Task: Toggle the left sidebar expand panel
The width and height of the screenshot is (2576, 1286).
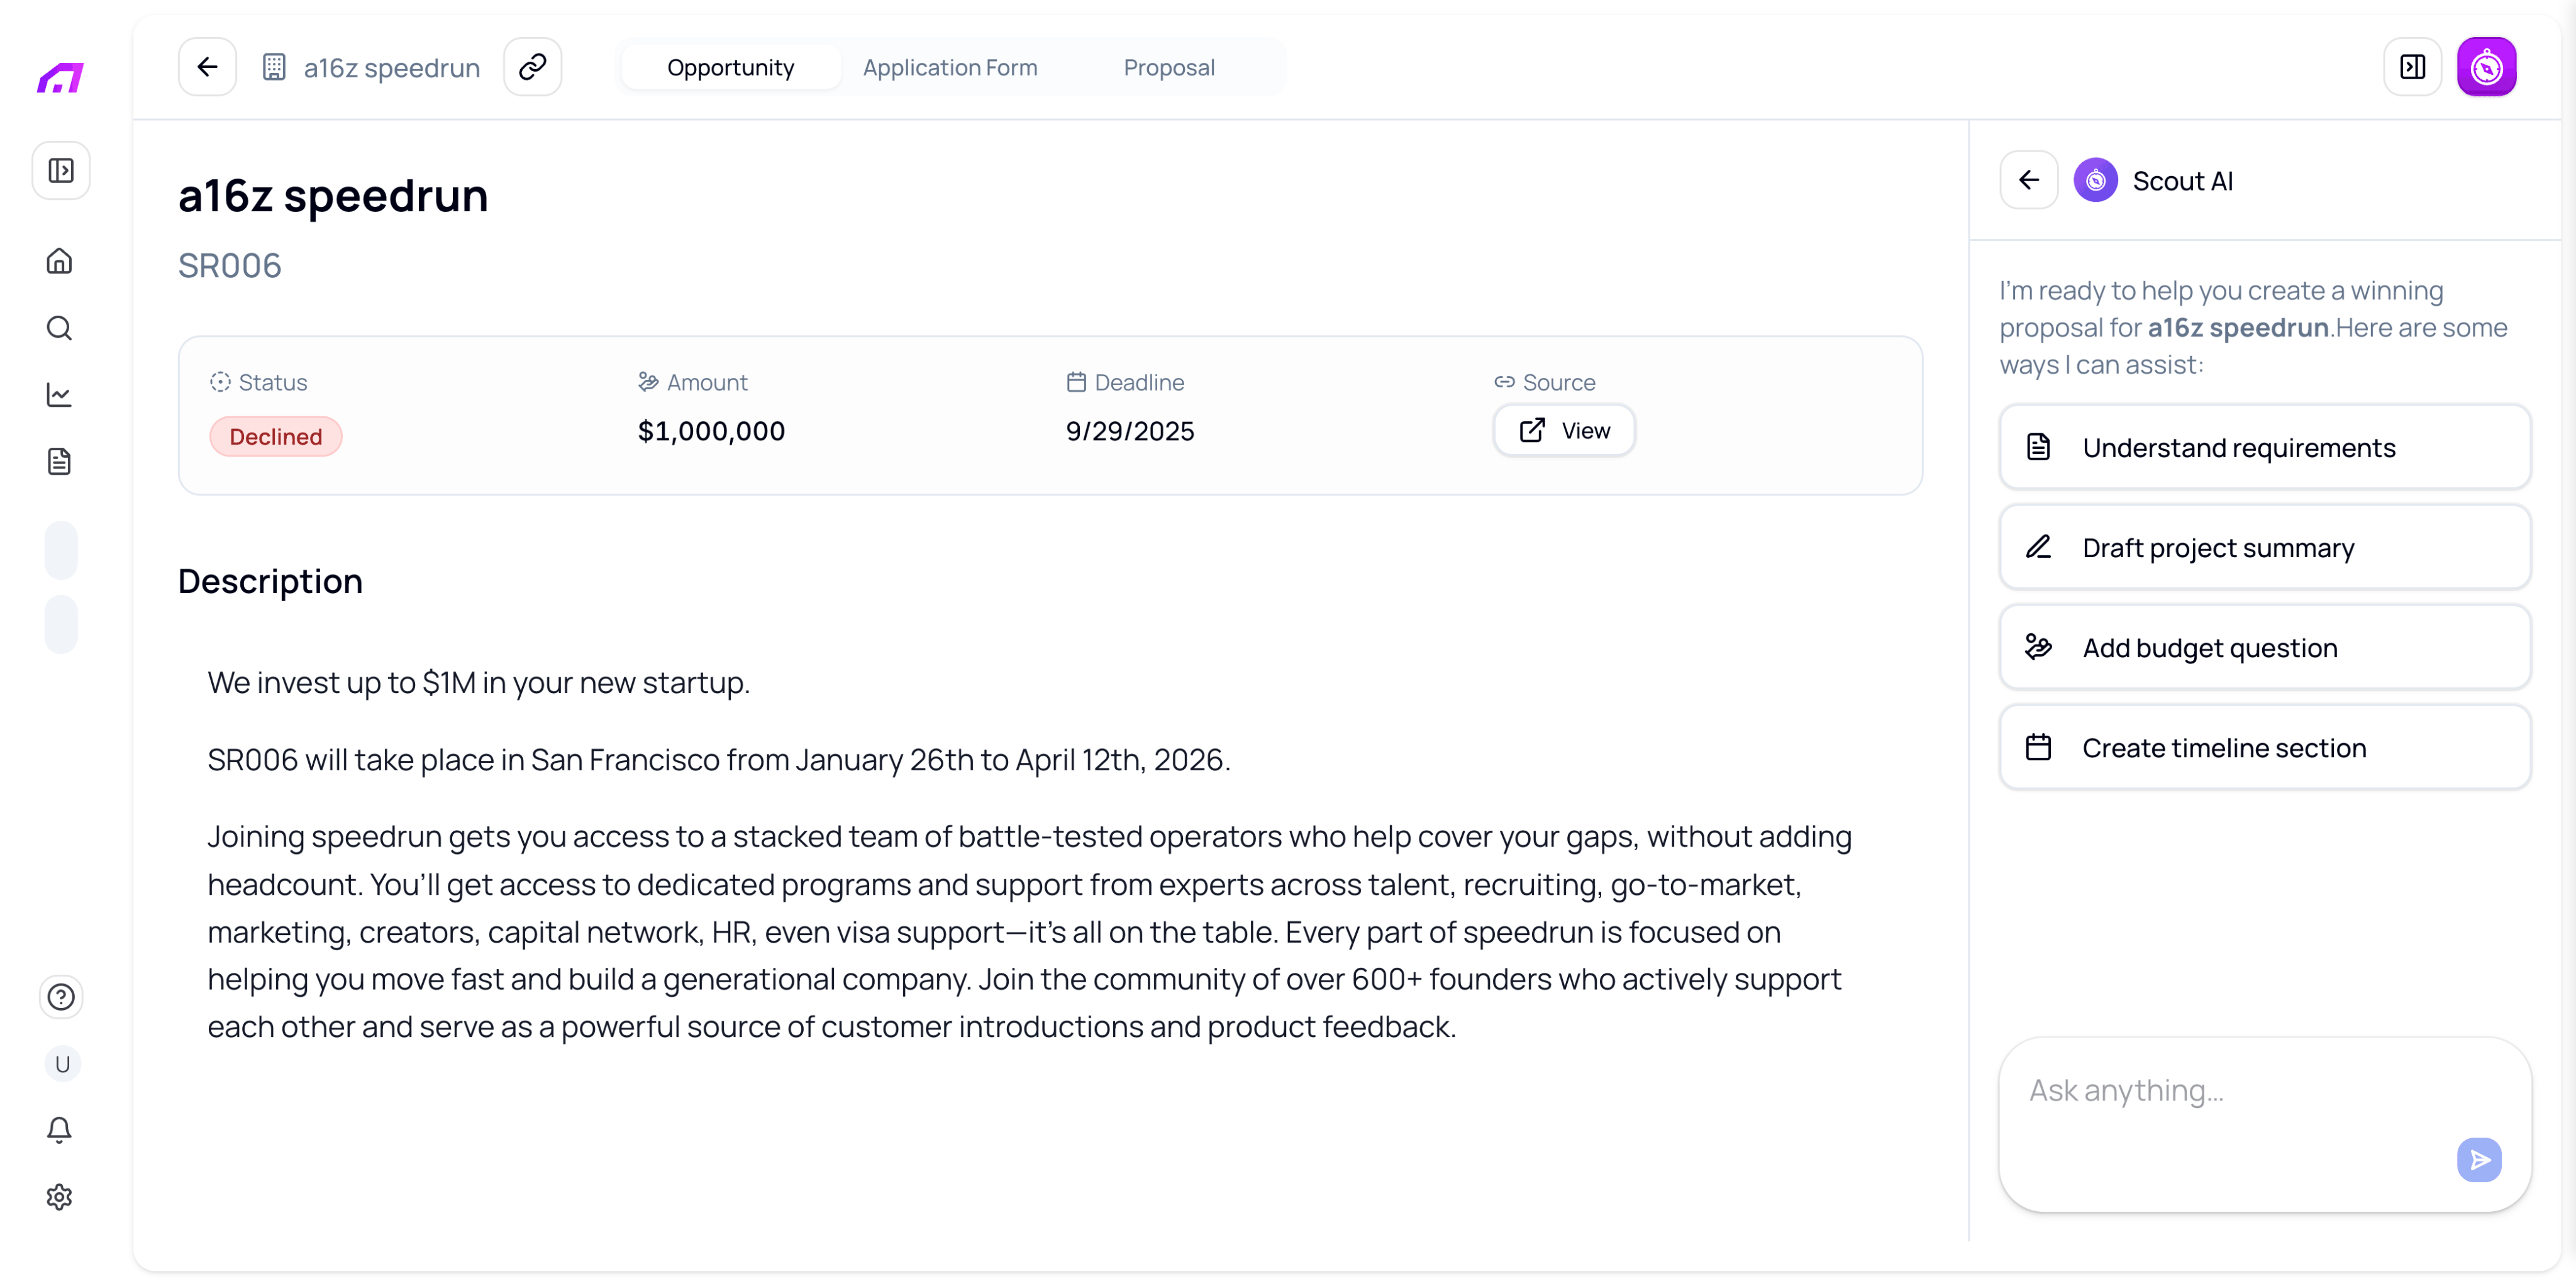Action: [x=61, y=171]
